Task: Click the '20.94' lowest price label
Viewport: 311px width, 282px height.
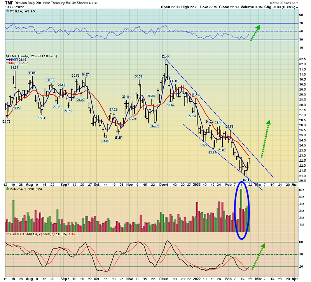Action: click(245, 180)
